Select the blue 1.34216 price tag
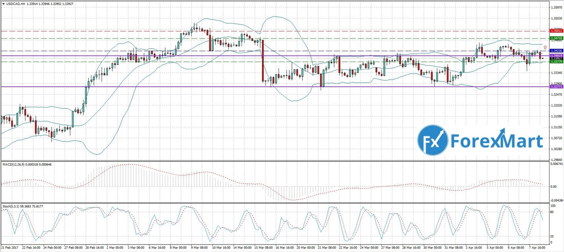The image size is (564, 252). click(556, 51)
